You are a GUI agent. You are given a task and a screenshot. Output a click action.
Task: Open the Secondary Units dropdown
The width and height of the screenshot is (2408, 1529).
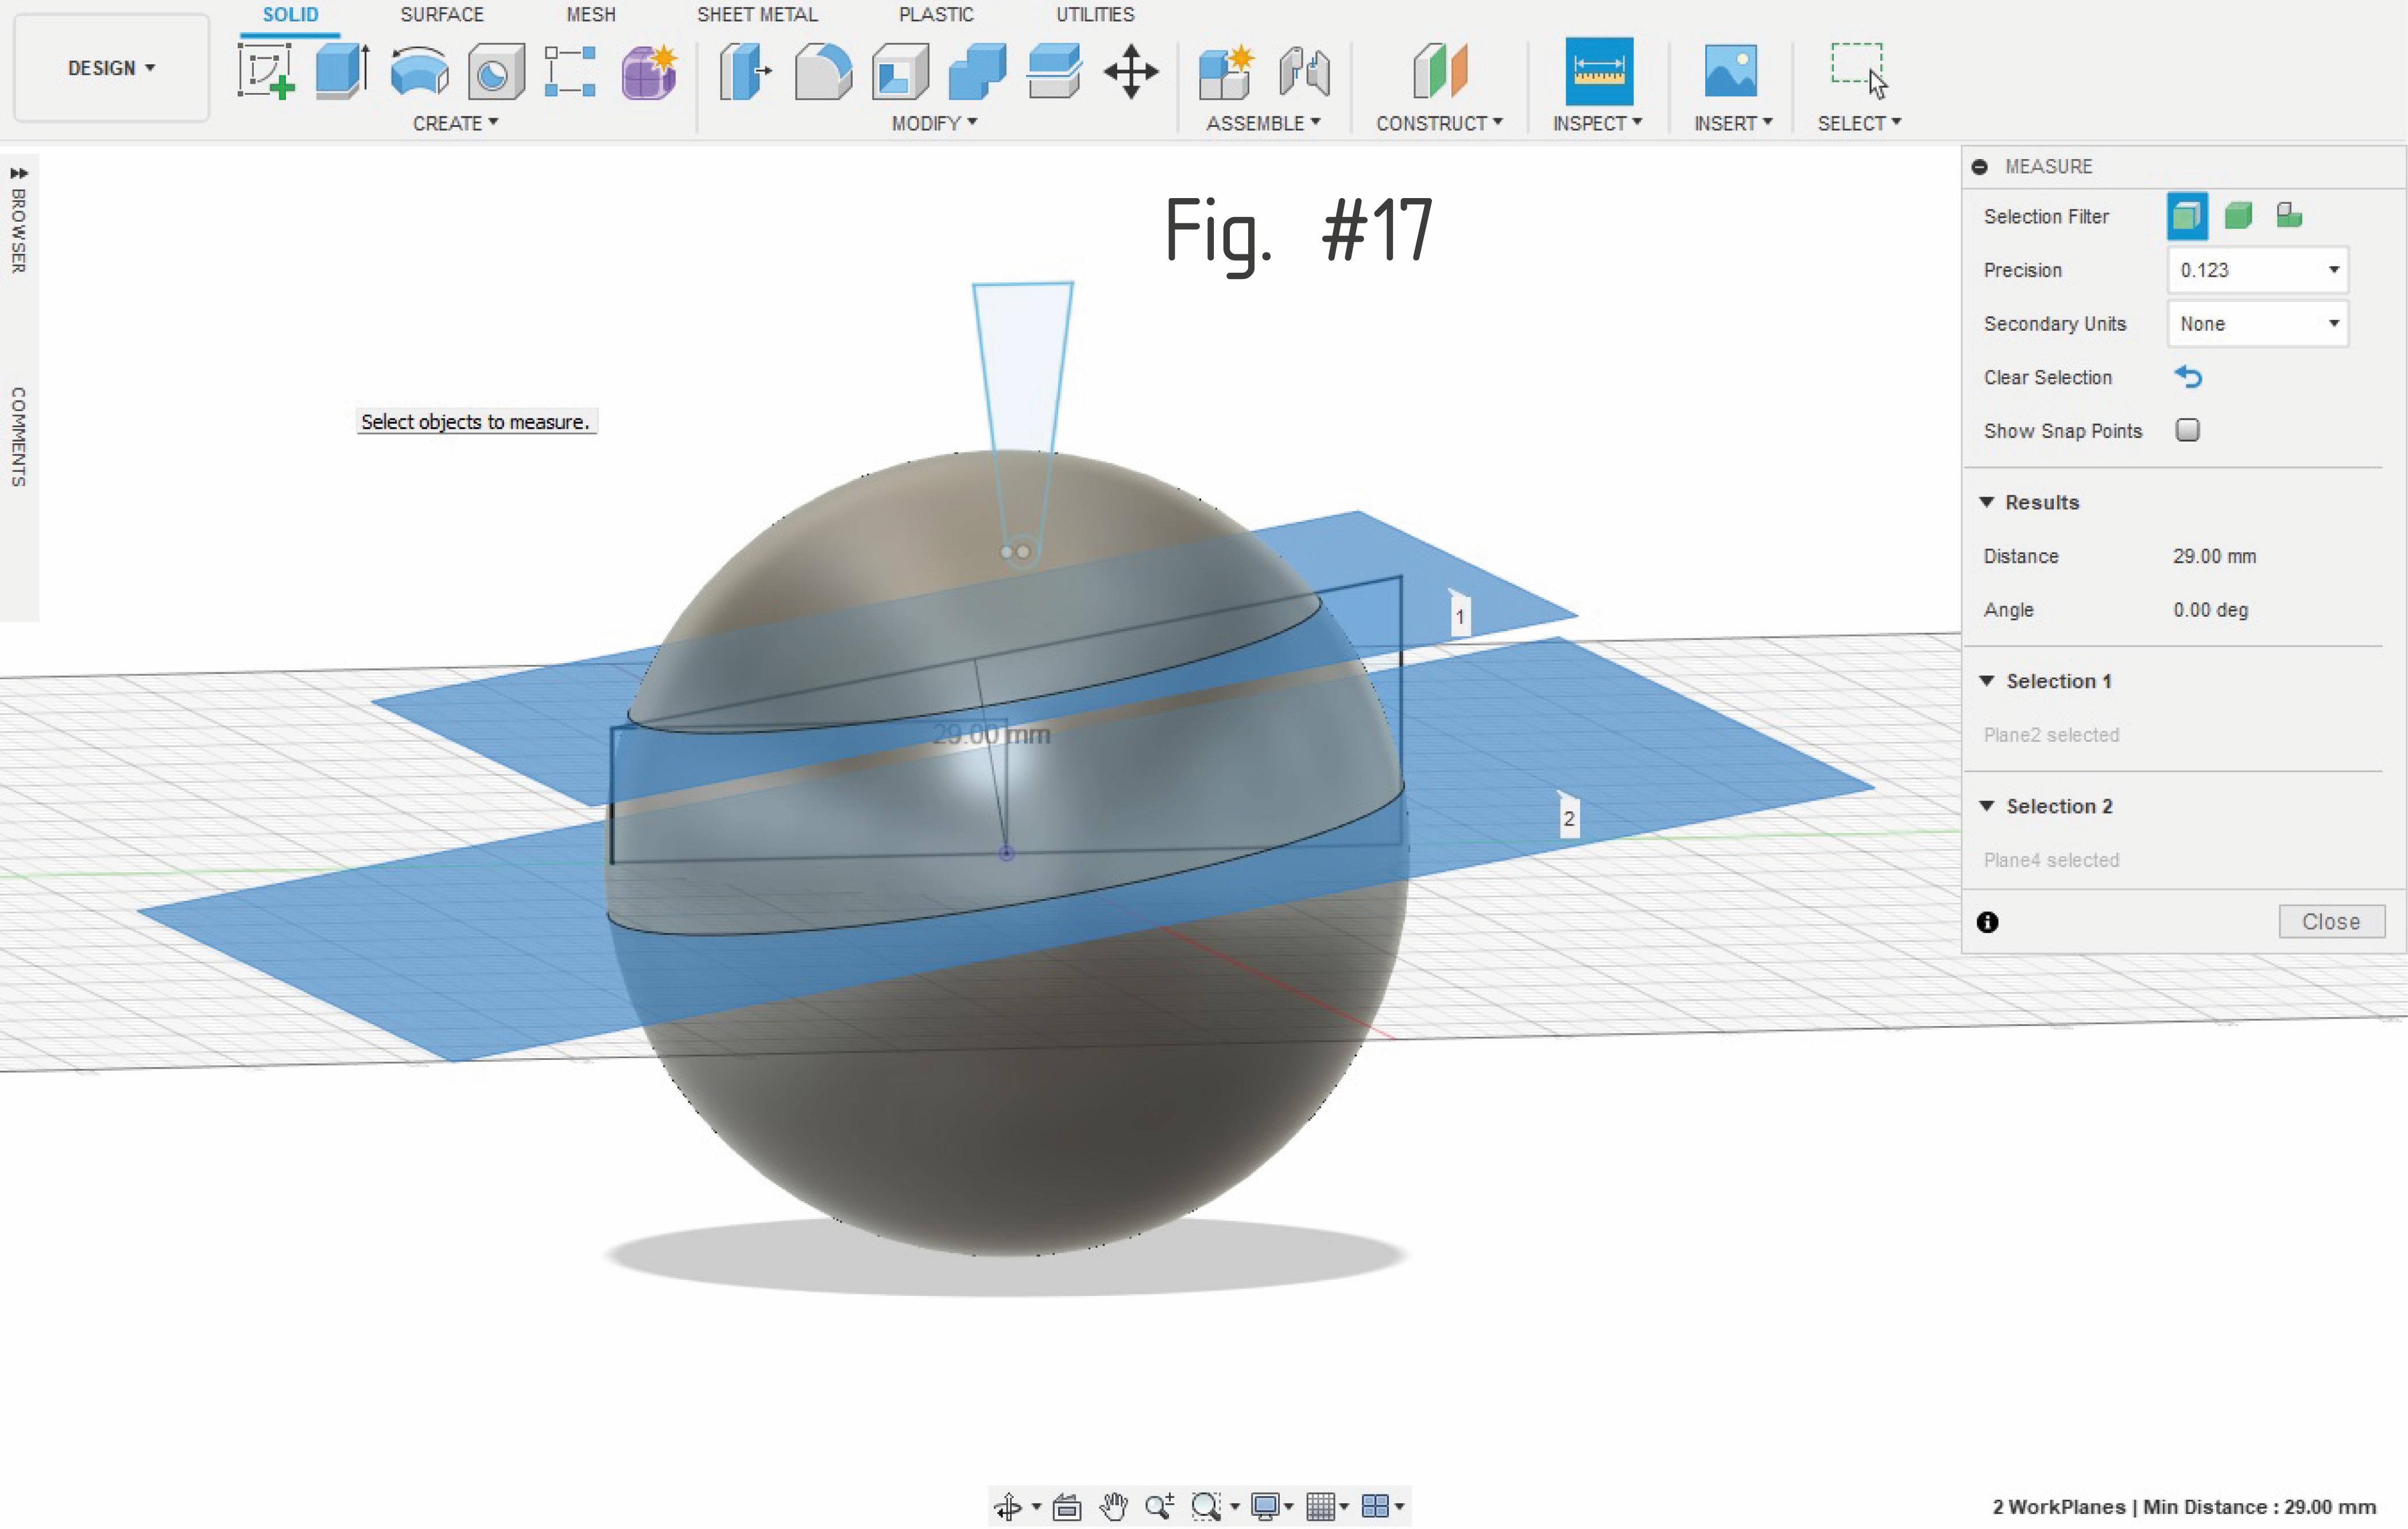coord(2257,323)
